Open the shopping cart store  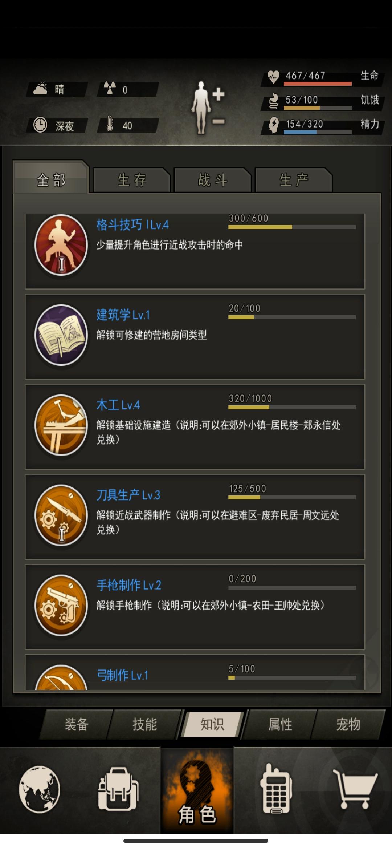355,789
